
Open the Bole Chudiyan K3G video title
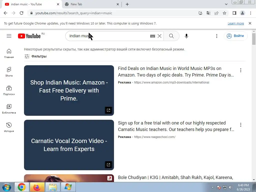click(175, 177)
